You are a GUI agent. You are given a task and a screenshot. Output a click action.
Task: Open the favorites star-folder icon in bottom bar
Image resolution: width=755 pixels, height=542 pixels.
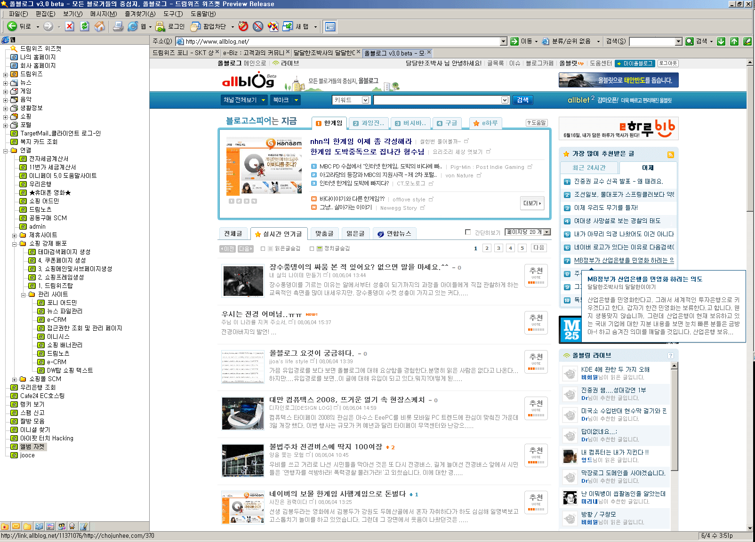pos(5,526)
